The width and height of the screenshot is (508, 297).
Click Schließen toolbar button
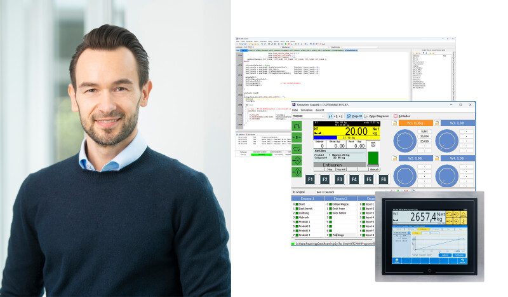tap(402, 116)
